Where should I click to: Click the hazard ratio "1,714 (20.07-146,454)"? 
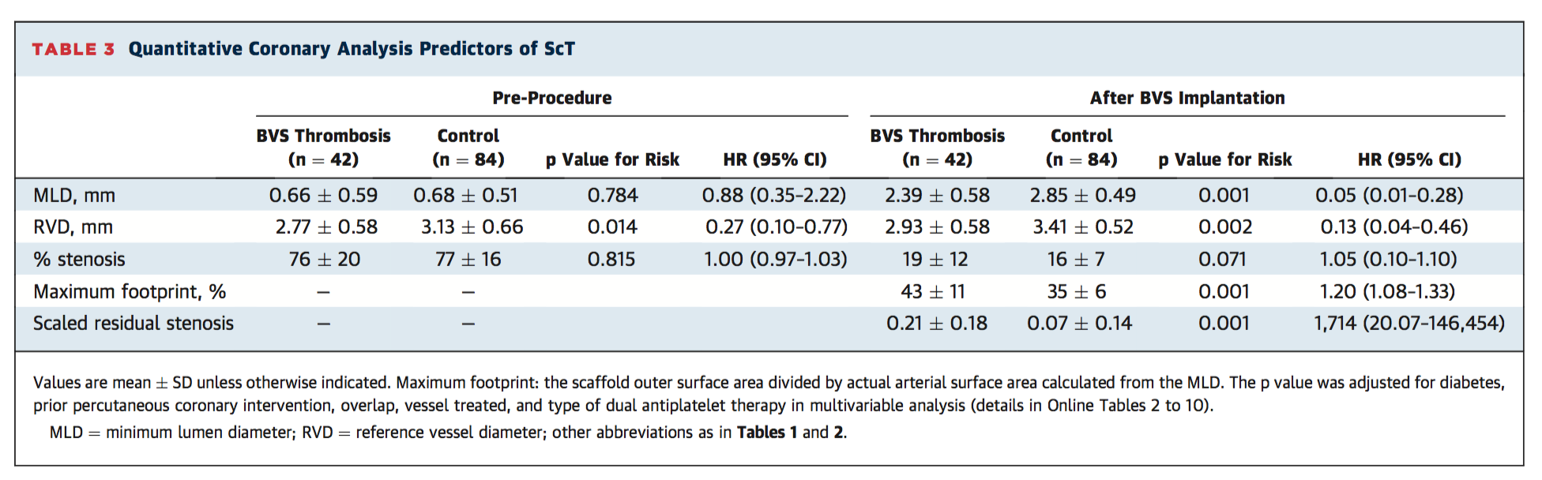pos(1408,323)
